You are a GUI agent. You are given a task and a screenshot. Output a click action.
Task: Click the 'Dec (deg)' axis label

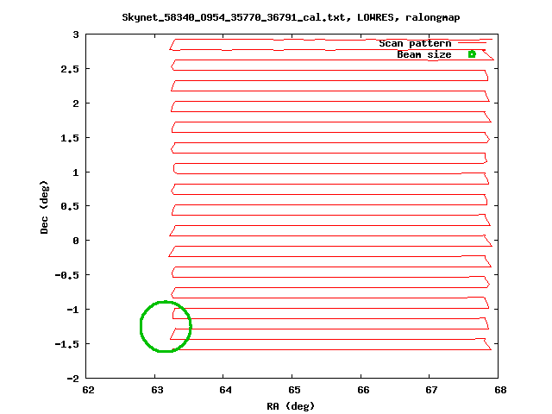coord(44,207)
